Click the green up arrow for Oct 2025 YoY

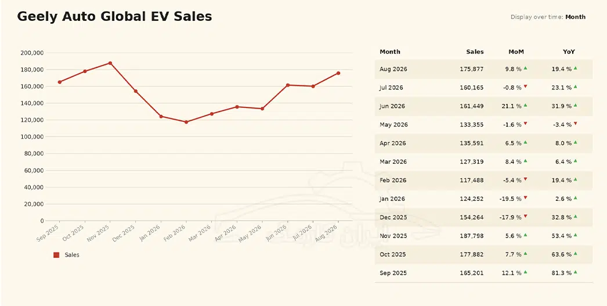point(575,253)
